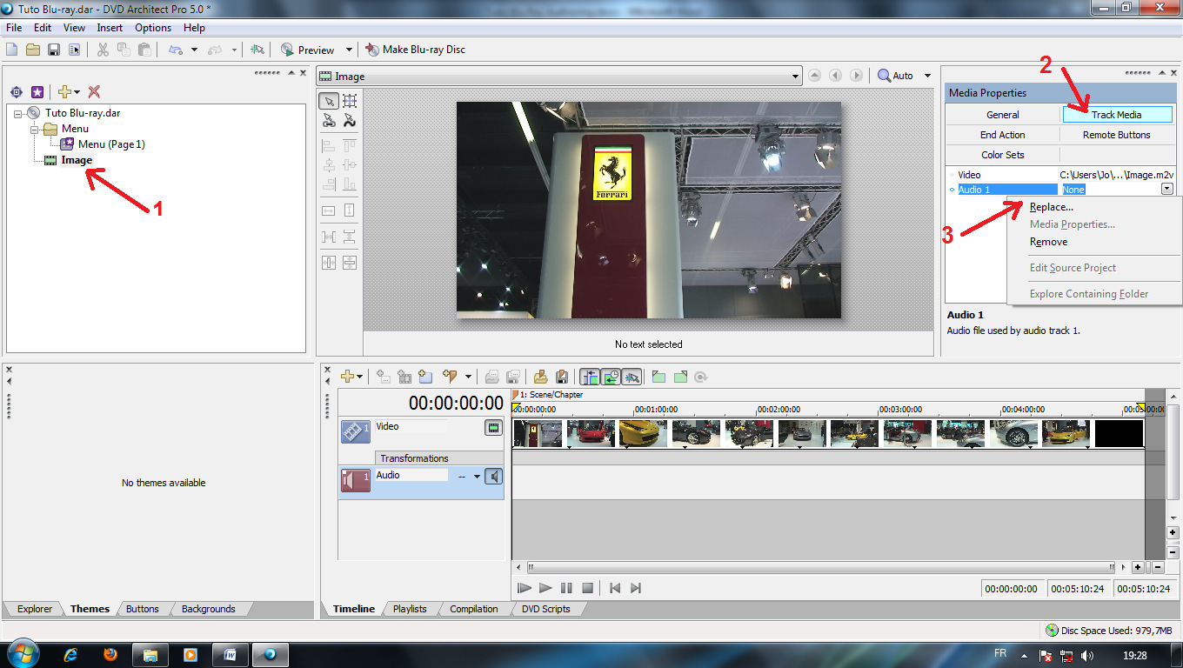Click the Open project folder icon
This screenshot has width=1183, height=668.
33,50
